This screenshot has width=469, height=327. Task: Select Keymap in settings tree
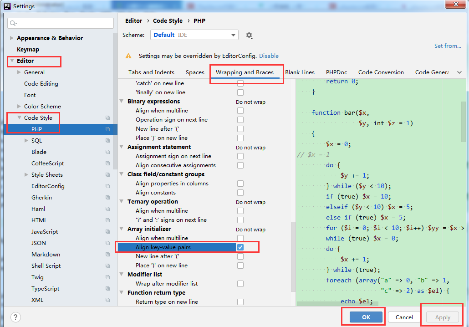(x=28, y=49)
